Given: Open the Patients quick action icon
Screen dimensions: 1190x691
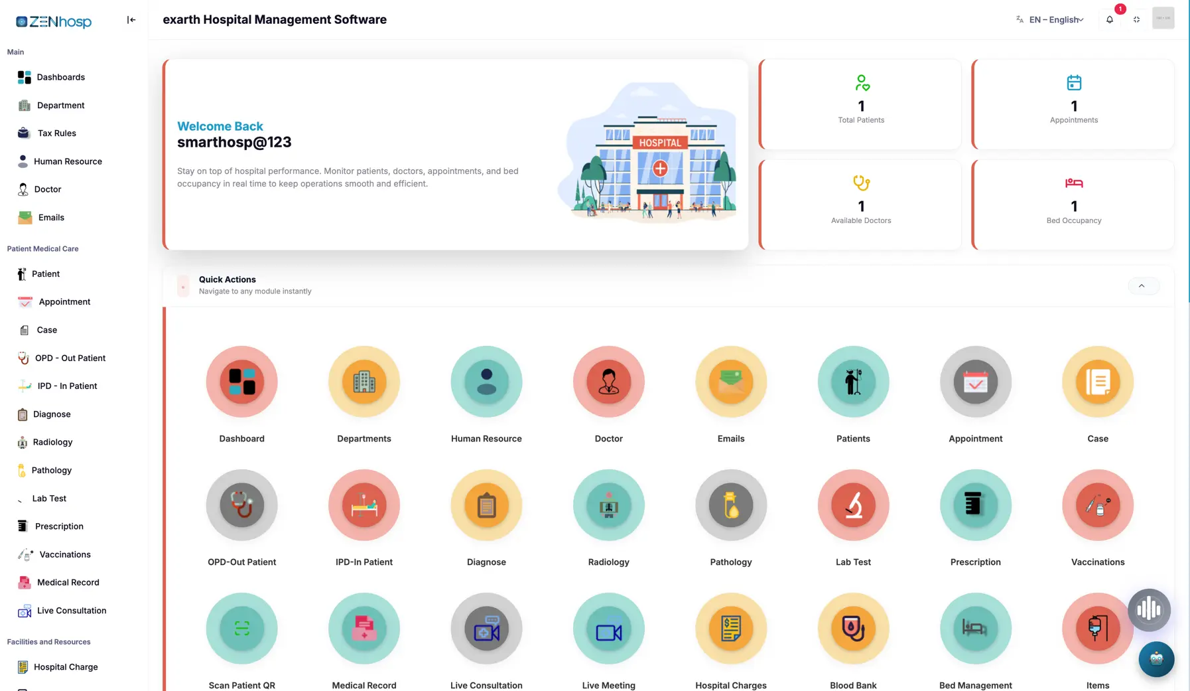Looking at the screenshot, I should pyautogui.click(x=853, y=382).
